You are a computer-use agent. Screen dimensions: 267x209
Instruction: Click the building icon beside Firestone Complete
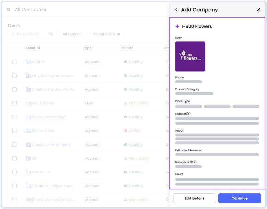click(28, 186)
